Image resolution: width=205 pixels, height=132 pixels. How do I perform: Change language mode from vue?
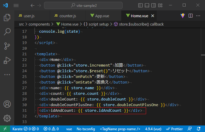(69, 129)
